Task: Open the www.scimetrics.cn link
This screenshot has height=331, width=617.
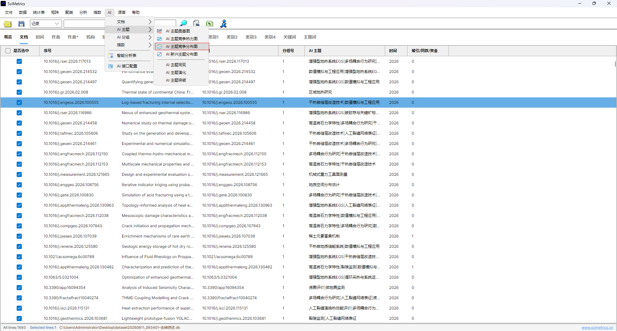Action: point(597,327)
